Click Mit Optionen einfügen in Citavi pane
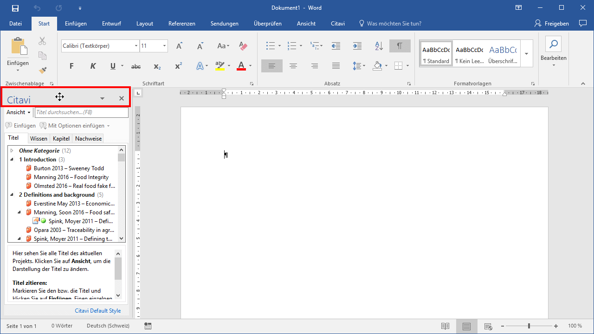The width and height of the screenshot is (594, 334). tap(75, 126)
